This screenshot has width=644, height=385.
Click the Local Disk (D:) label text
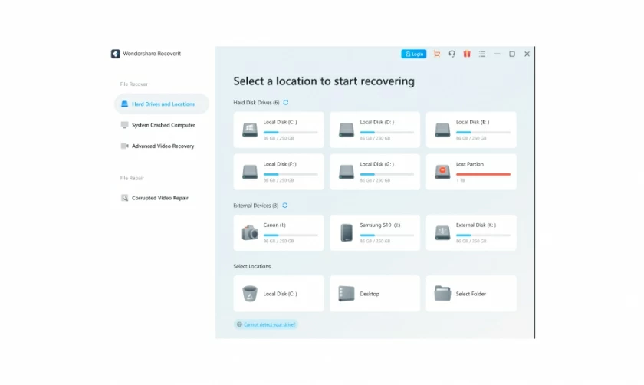coord(376,122)
